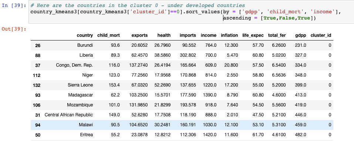Click the False keyword in the code
This screenshot has height=141, width=354.
point(287,18)
